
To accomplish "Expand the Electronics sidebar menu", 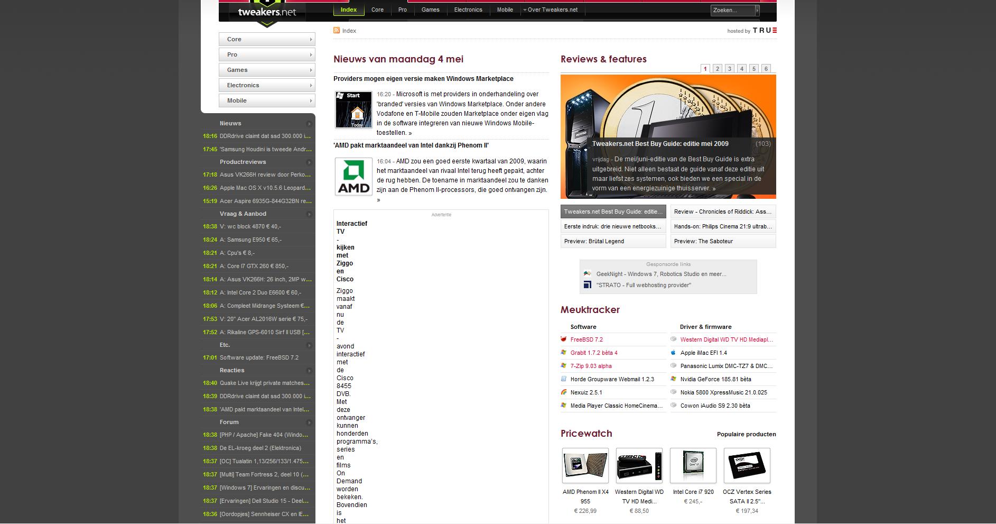I will (267, 85).
